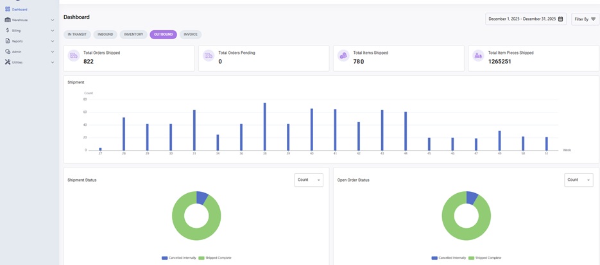Click the week 27 shipment bar
Viewport: 600px width, 265px height.
click(x=100, y=149)
